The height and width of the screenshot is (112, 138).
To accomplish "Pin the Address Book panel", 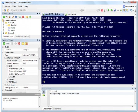I will (x=37, y=13).
